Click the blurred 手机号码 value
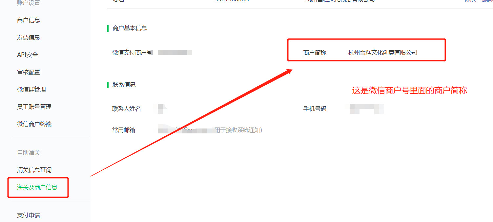 point(367,109)
